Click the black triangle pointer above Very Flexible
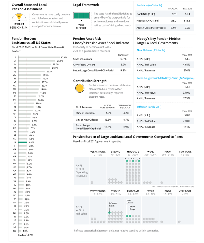 click(81, 20)
